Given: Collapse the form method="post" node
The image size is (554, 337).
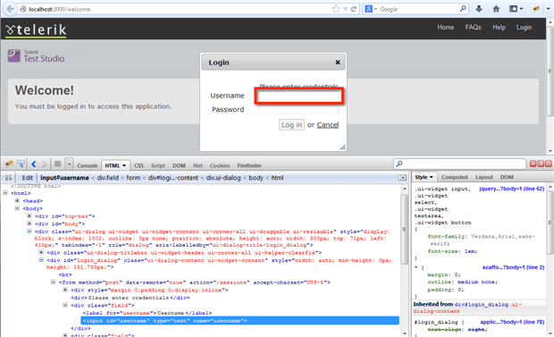Looking at the screenshot, I should (53, 282).
